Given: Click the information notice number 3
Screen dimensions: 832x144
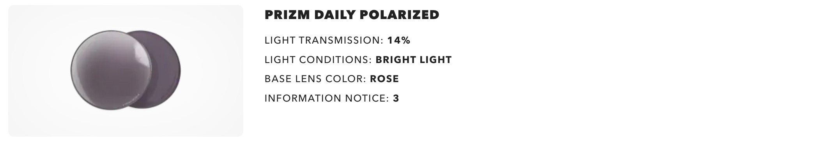Looking at the screenshot, I should pos(396,98).
